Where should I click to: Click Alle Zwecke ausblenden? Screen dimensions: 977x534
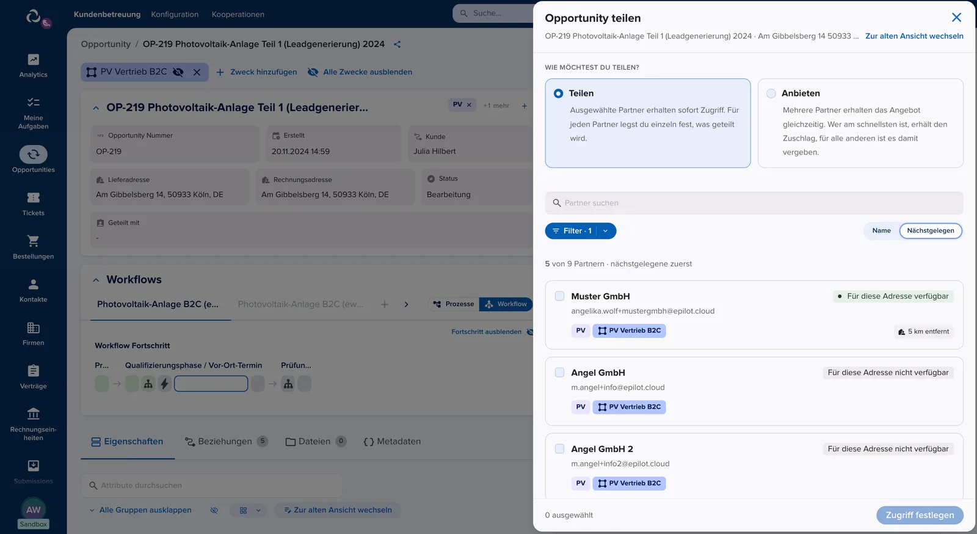click(x=360, y=72)
